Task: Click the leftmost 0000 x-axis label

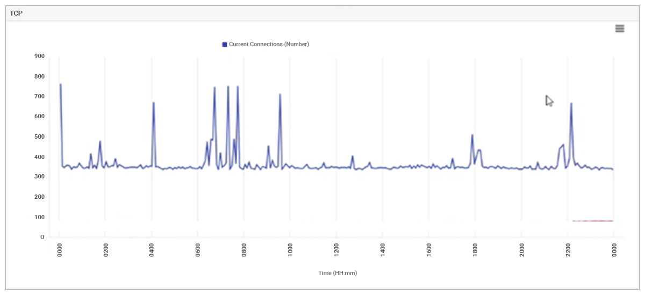Action: click(x=59, y=250)
